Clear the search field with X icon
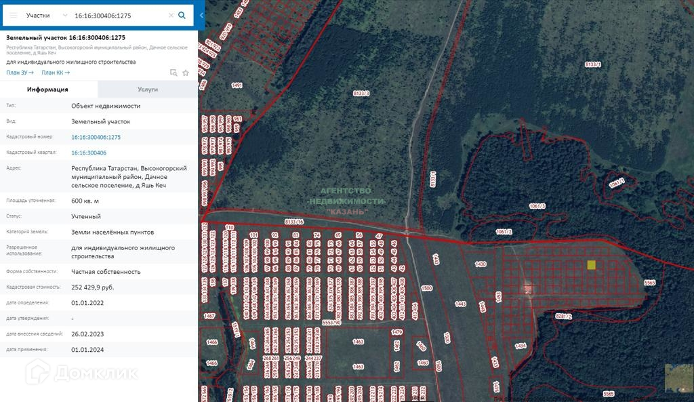Image resolution: width=694 pixels, height=402 pixels. (171, 16)
